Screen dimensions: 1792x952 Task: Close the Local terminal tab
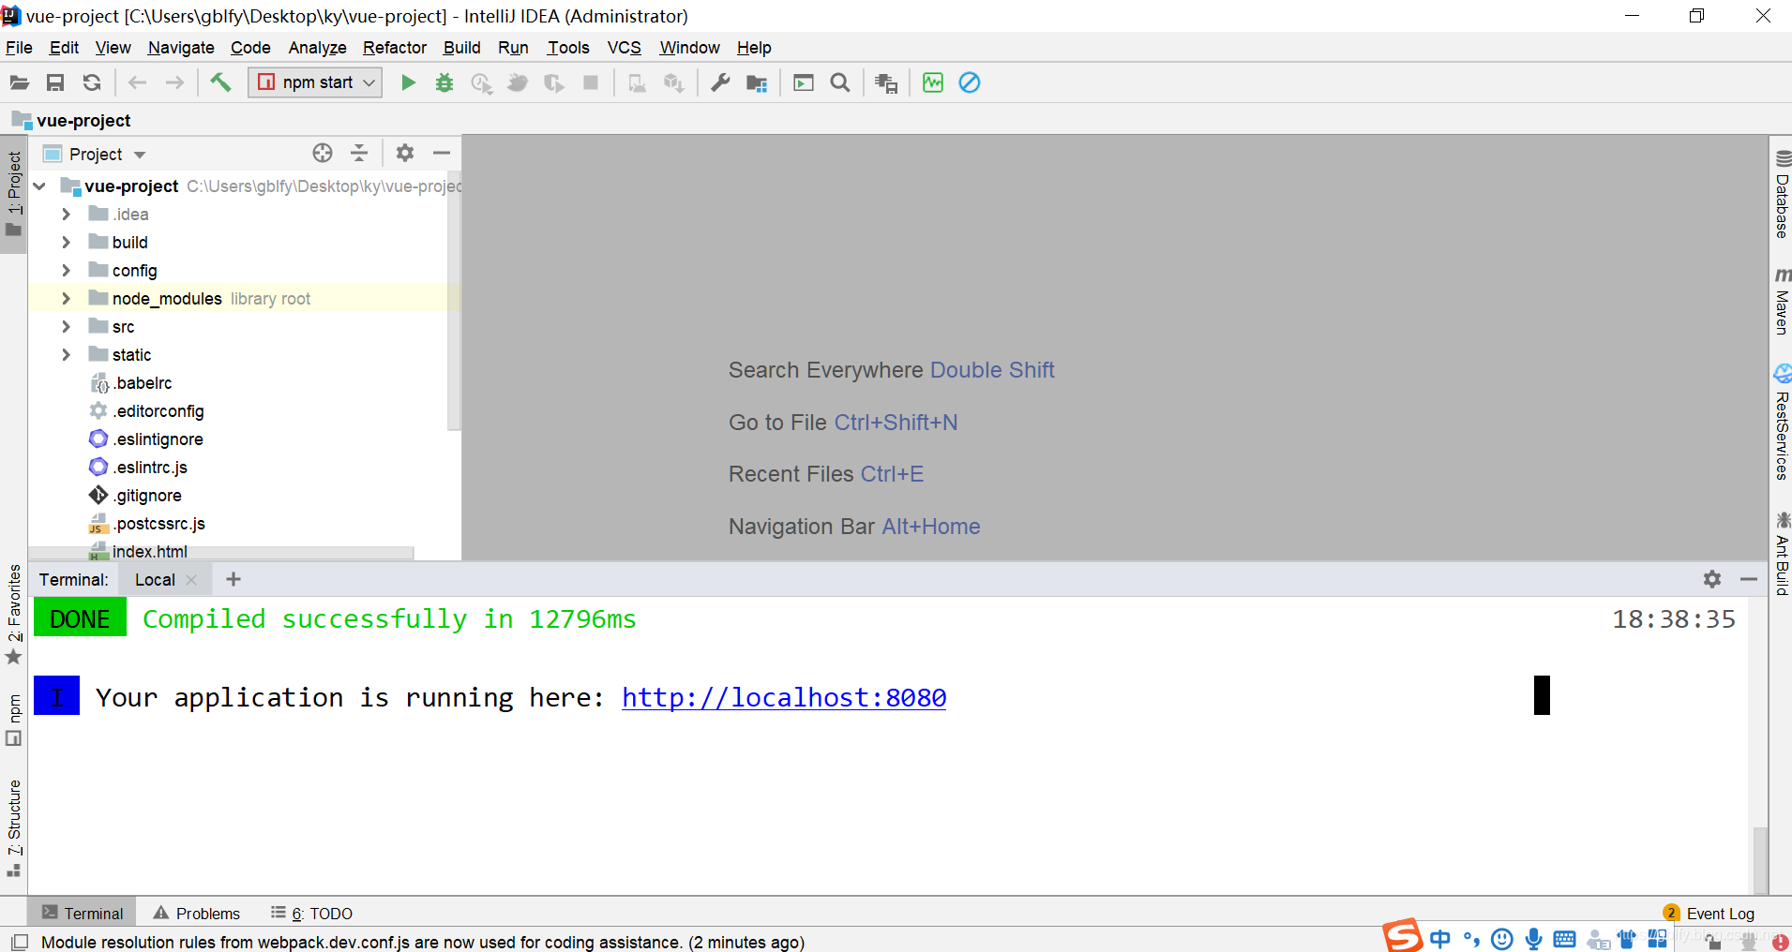point(191,580)
